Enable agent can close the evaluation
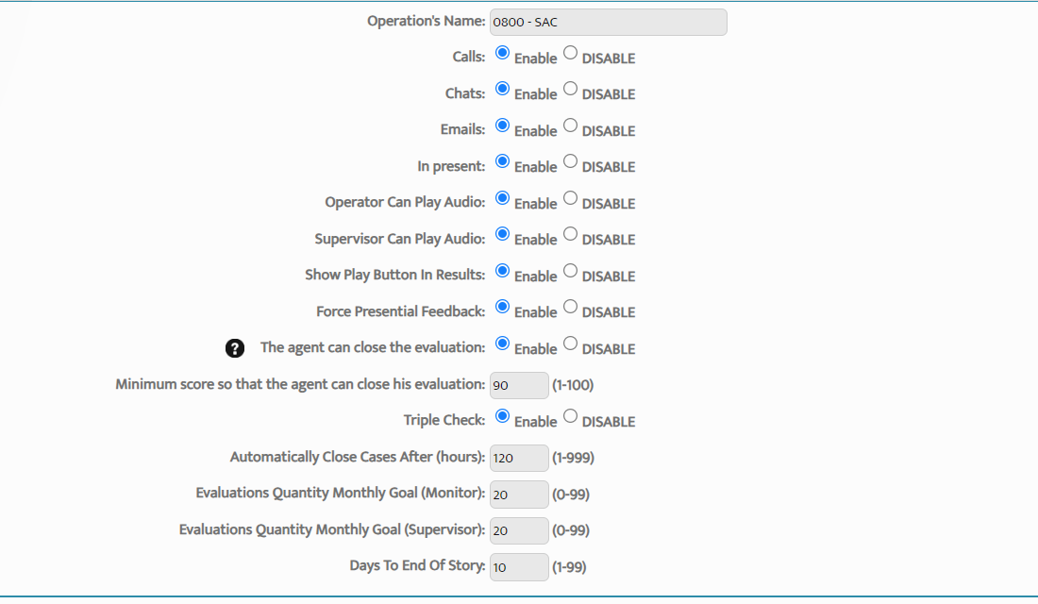The width and height of the screenshot is (1038, 604). pos(502,344)
